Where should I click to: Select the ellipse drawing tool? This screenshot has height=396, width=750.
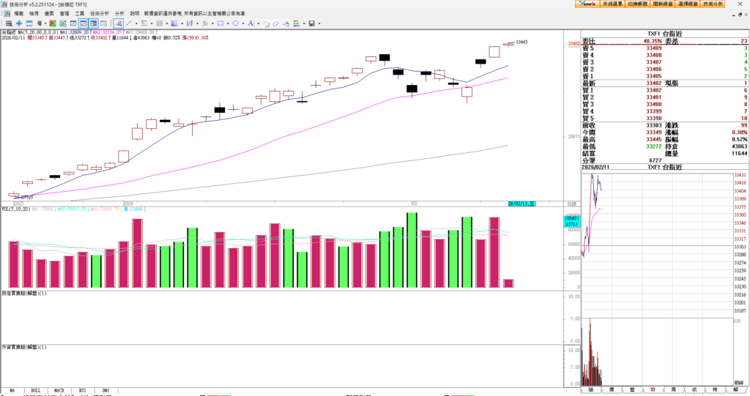coord(236,23)
